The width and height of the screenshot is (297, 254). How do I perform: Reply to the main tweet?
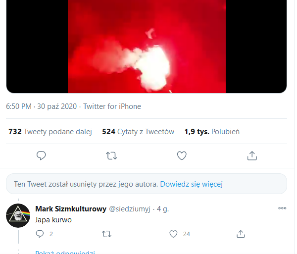point(42,156)
